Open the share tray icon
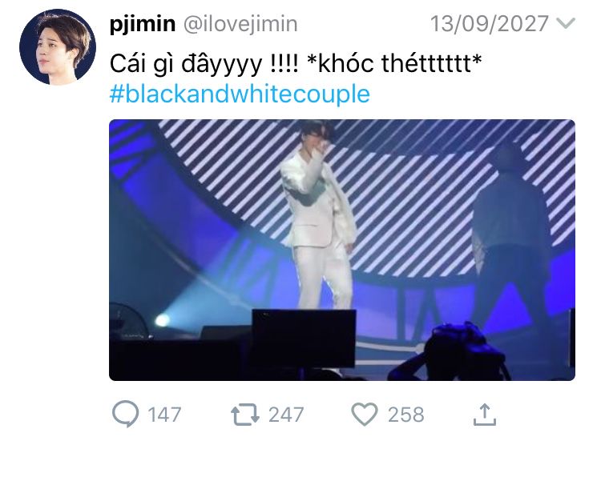 (x=485, y=415)
